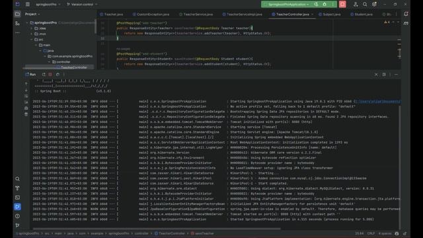The height and width of the screenshot is (238, 423).
Task: Hide the Run tool window
Action: [396, 75]
